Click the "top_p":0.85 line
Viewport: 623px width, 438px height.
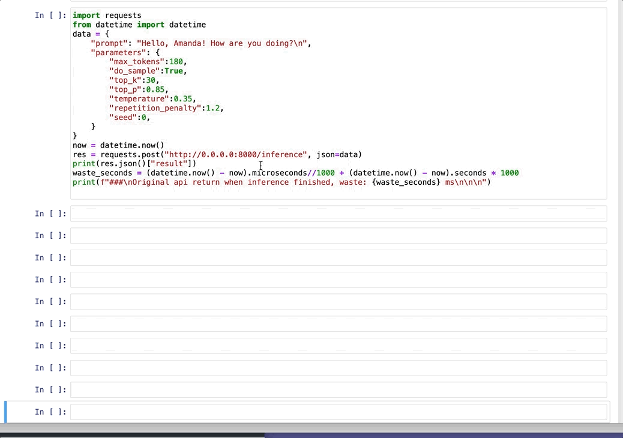(139, 90)
